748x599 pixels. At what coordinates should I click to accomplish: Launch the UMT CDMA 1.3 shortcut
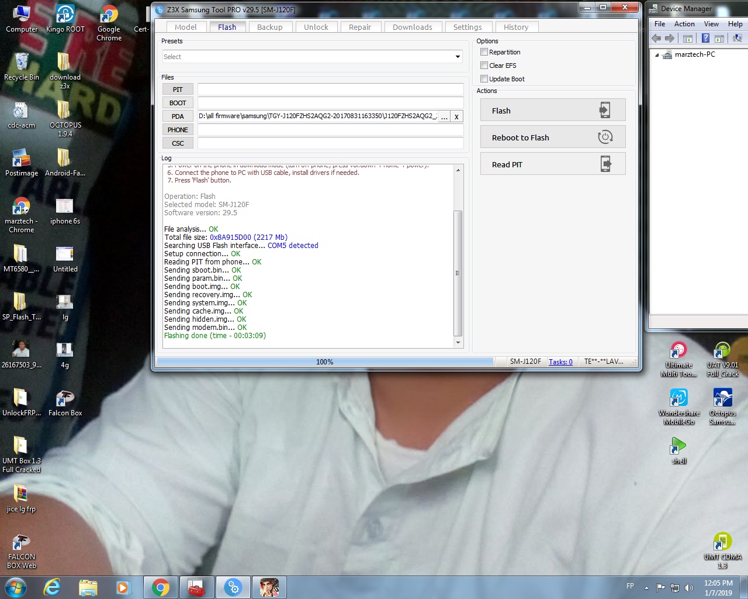723,550
